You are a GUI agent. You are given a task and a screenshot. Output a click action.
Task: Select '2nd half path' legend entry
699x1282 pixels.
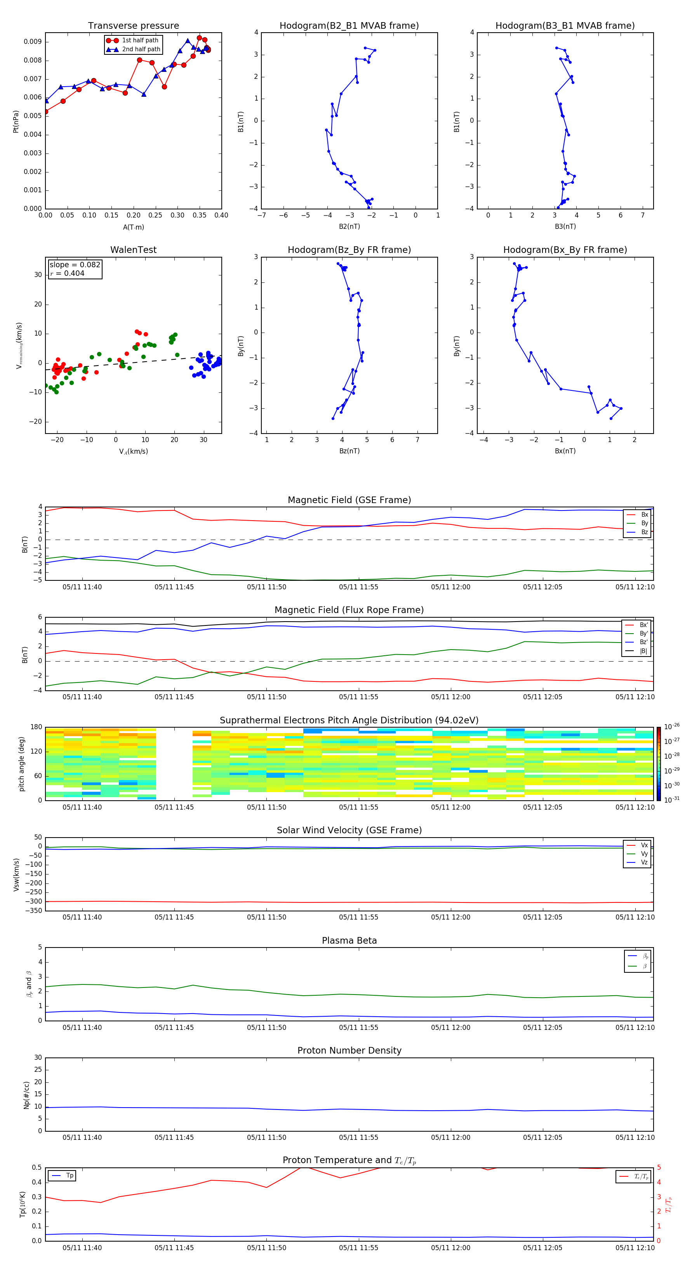(133, 49)
